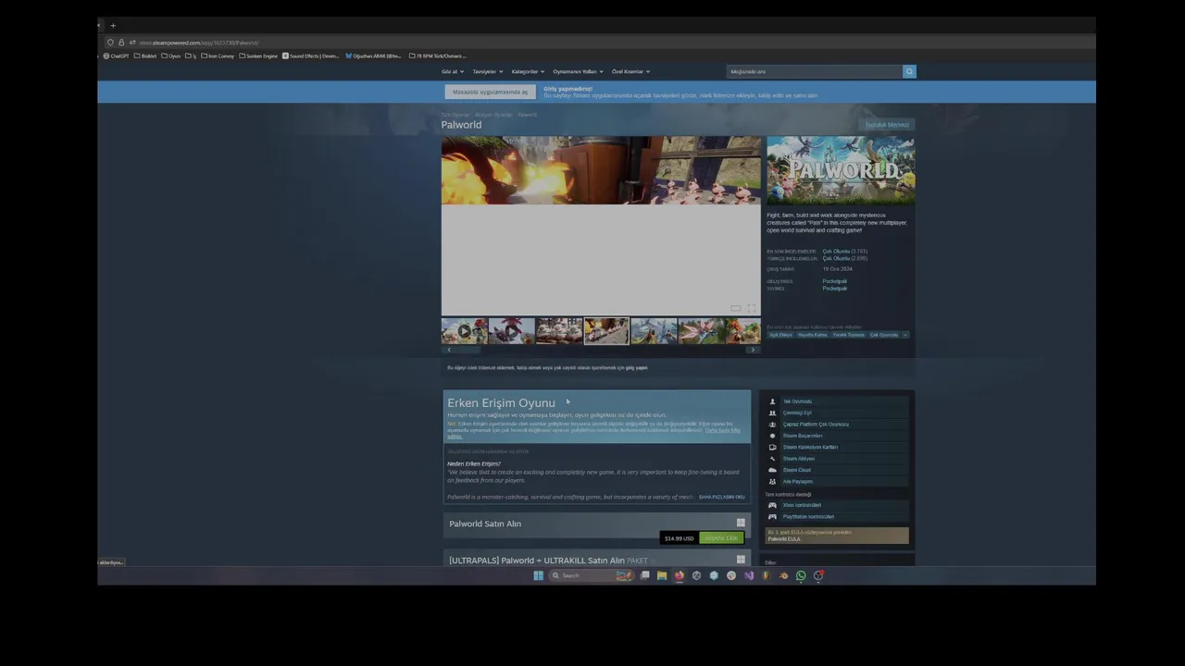
Task: Expand more tags with the plus button
Action: tap(905, 335)
